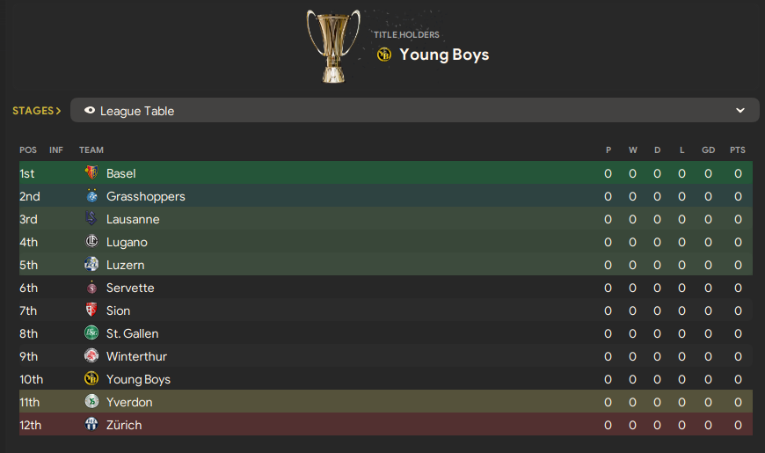Expand the STAGES selector label
765x453 pixels.
36,111
